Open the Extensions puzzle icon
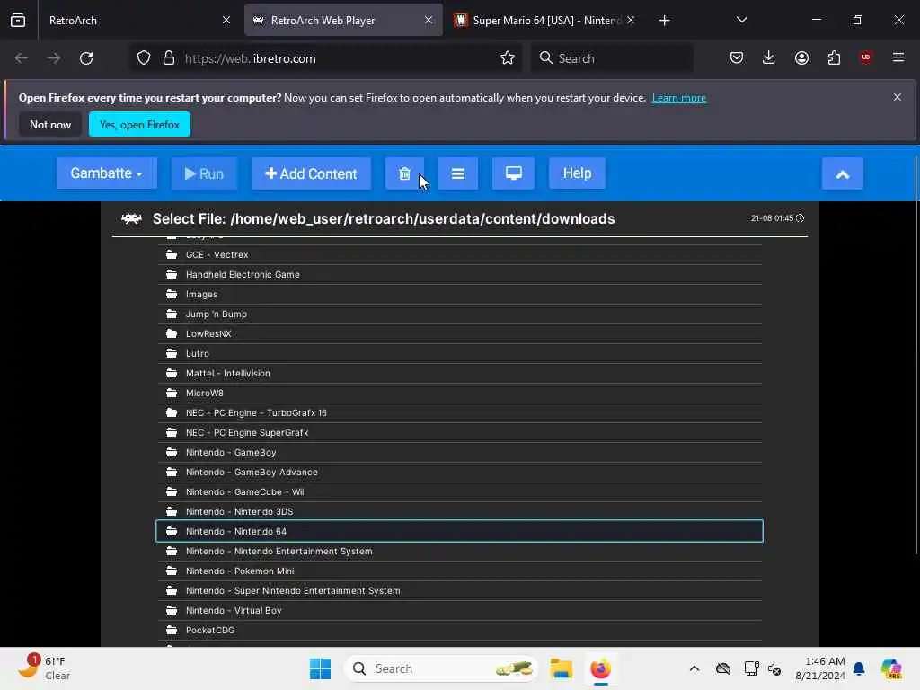Viewport: 920px width, 690px height. 834,57
